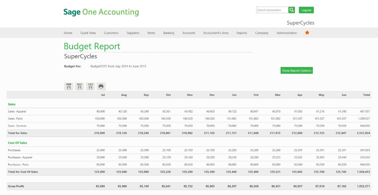Open the Accounts menu
This screenshot has width=378, height=195.
click(x=189, y=33)
